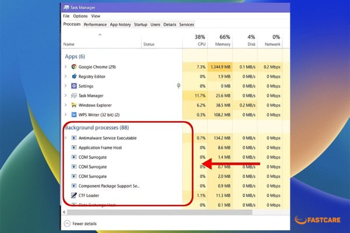This screenshot has height=233, width=350.
Task: Expand the Google Chrome process group
Action: 65,66
